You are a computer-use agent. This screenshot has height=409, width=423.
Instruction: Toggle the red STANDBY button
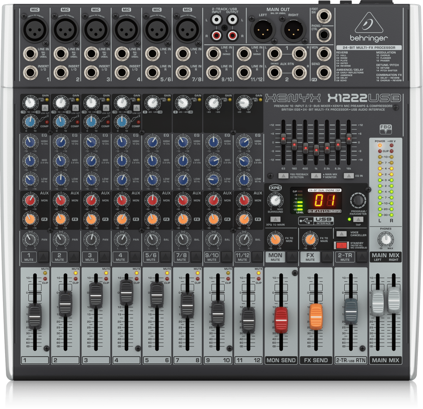click(341, 245)
